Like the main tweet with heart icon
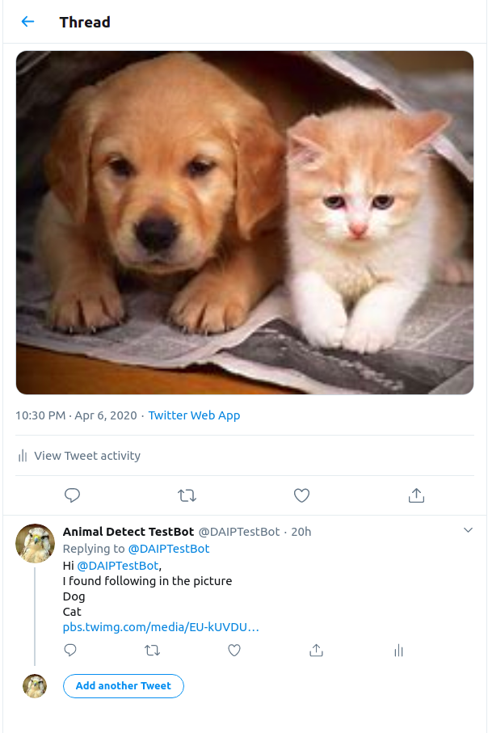This screenshot has height=733, width=488. [301, 495]
